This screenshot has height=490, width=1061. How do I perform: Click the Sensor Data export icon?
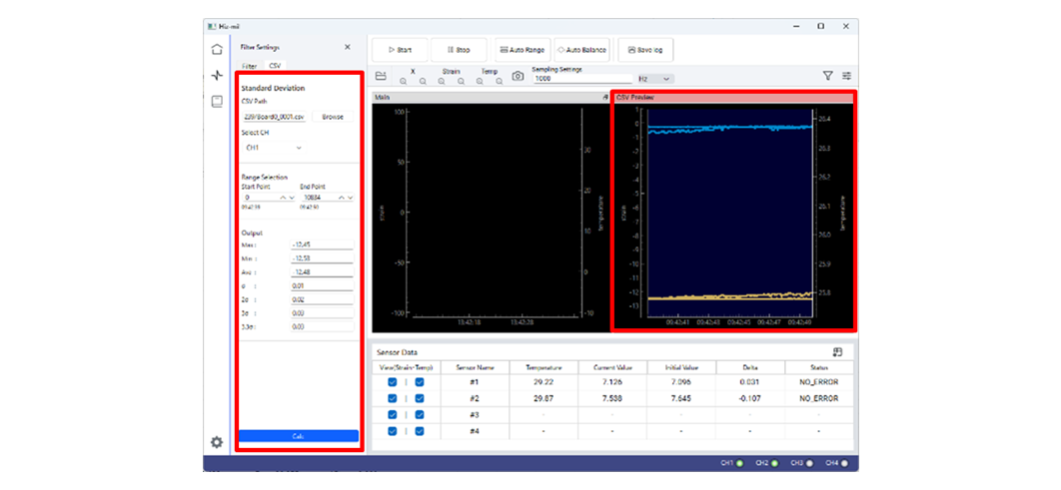tap(836, 351)
